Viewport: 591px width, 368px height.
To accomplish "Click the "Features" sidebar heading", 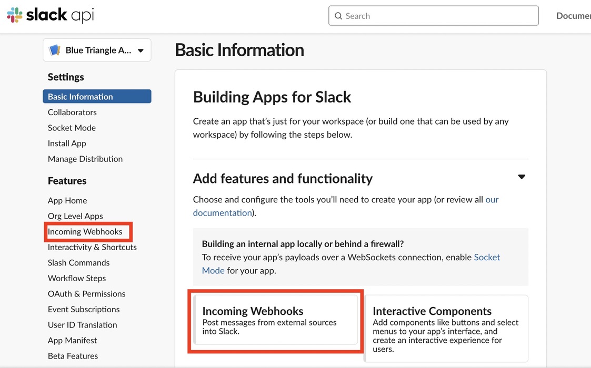I will tap(67, 181).
